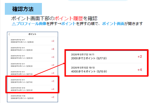
Task: Click the +8 point value
Action: 53,49
